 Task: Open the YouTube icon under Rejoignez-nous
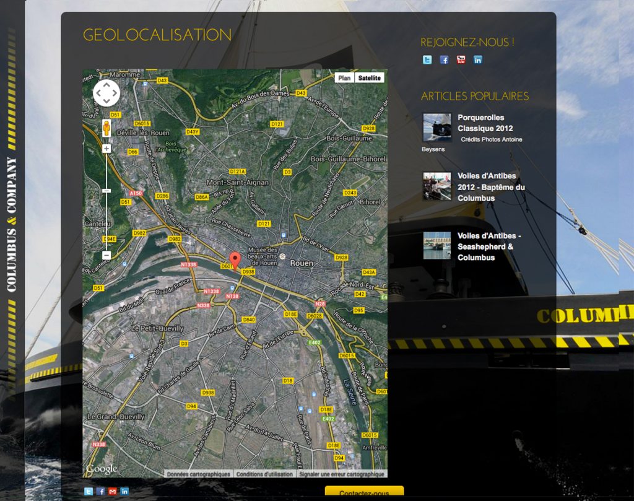coord(461,60)
